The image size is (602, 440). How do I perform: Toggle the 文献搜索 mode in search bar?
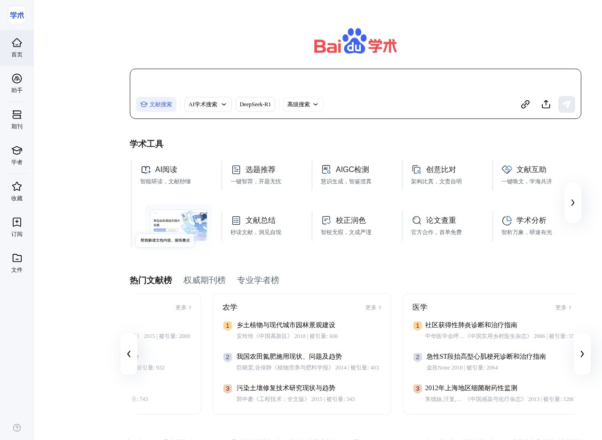coord(156,104)
